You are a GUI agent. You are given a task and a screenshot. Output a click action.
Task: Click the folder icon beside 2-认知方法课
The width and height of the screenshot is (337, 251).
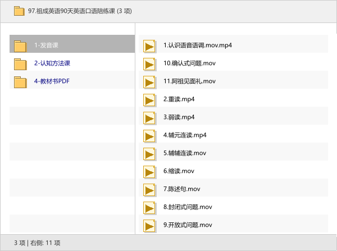coord(20,64)
